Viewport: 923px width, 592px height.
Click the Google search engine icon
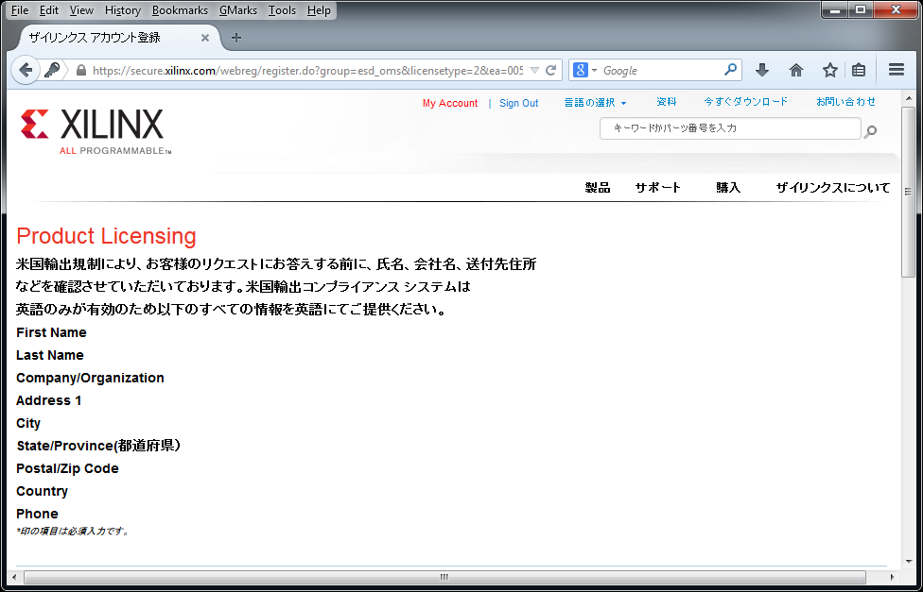(x=581, y=71)
